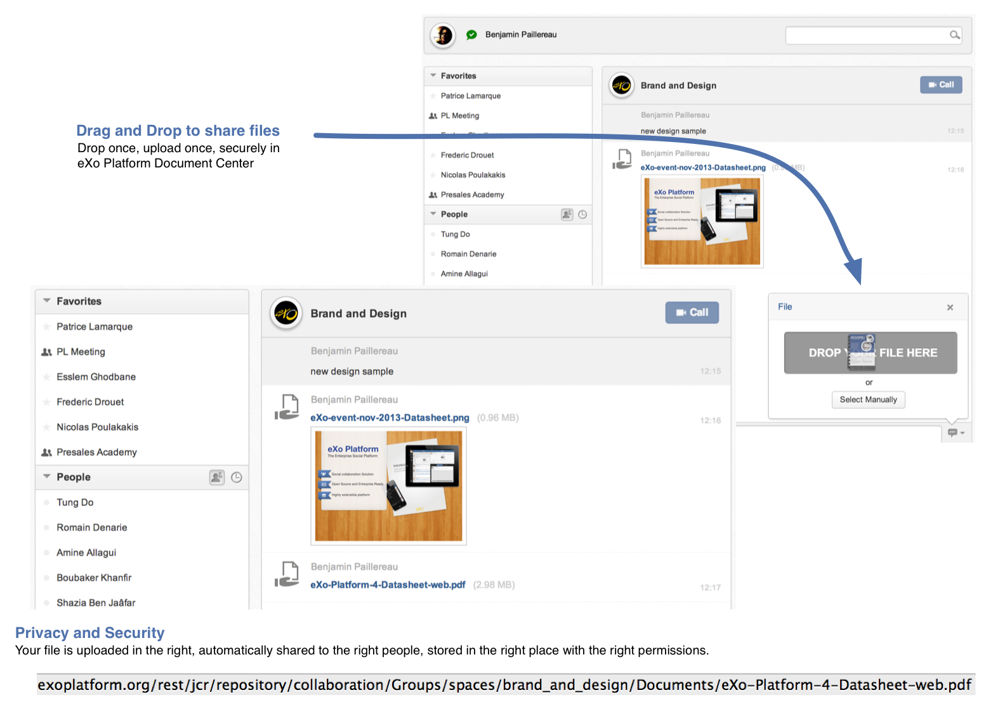993x709 pixels.
Task: Select Shazia Ben Jaâfar from the People list
Action: (x=96, y=602)
